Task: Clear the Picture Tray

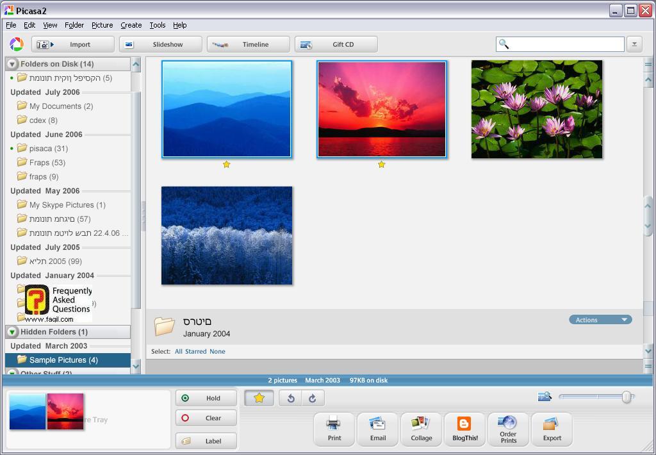Action: [206, 418]
